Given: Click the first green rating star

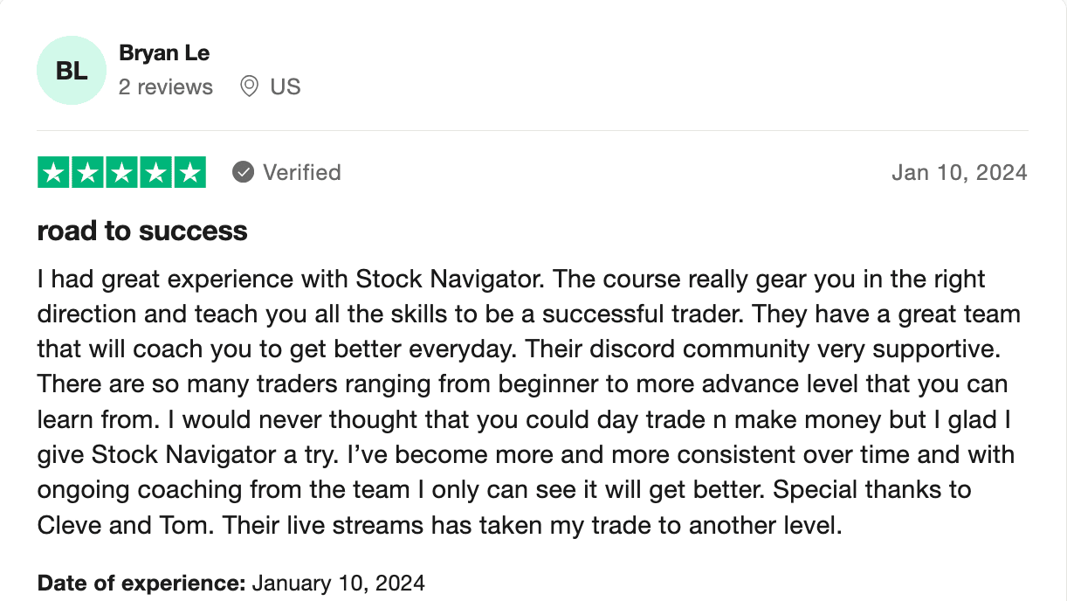Looking at the screenshot, I should tap(54, 172).
